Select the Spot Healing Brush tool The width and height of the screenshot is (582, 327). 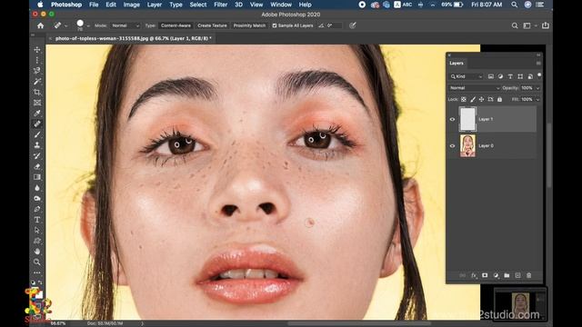click(x=37, y=124)
